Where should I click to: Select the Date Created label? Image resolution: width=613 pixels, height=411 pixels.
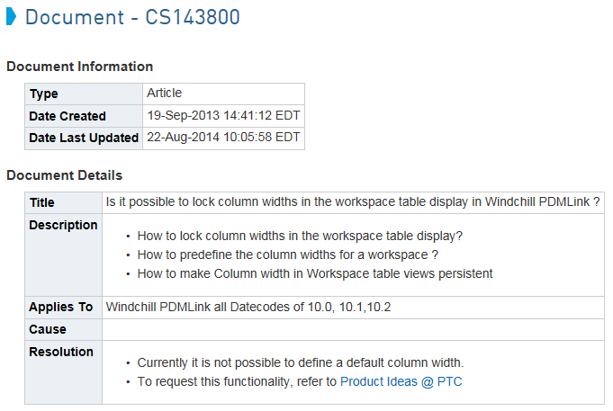pyautogui.click(x=68, y=116)
